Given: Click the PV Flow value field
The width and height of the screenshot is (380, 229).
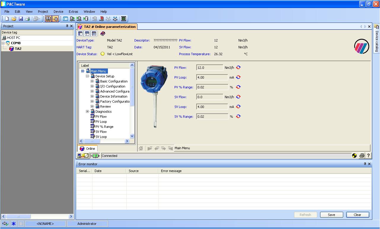Looking at the screenshot, I should (x=210, y=68).
